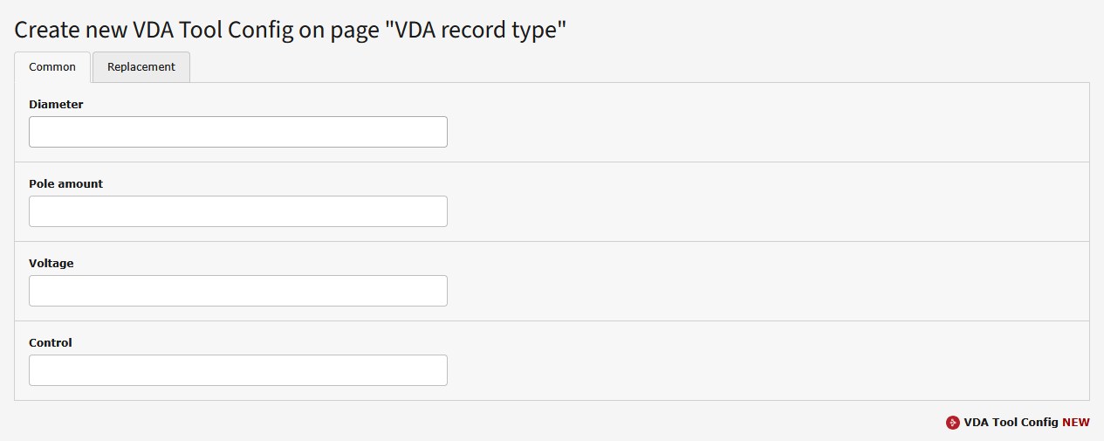Click into the Pole amount text box
The image size is (1104, 441).
coord(237,211)
